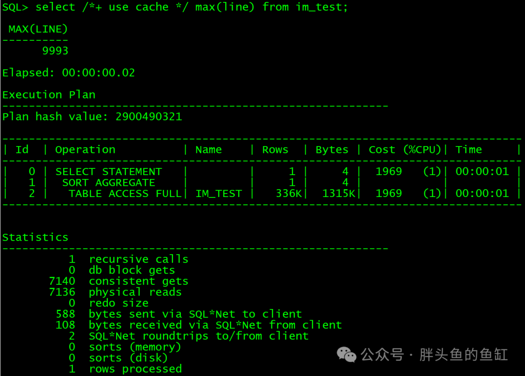Click the SQL*Net roundtrips to/from client label
Screen dimensions: 525x376
tap(199, 336)
